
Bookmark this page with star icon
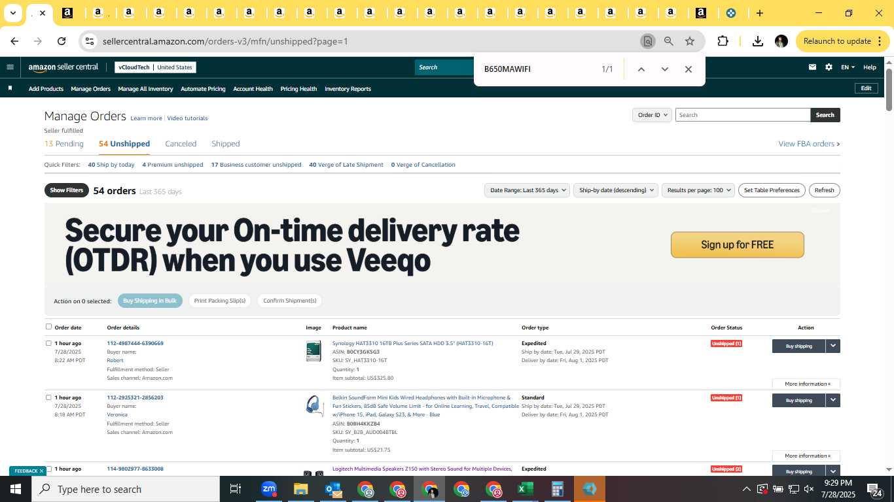[690, 41]
